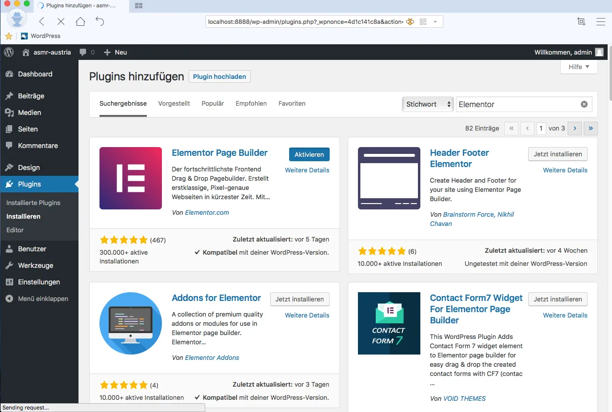
Task: Expand the Hilfe help panel
Action: click(579, 67)
